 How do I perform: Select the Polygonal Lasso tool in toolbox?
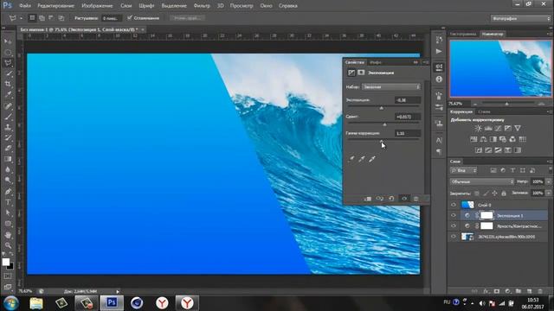8,63
